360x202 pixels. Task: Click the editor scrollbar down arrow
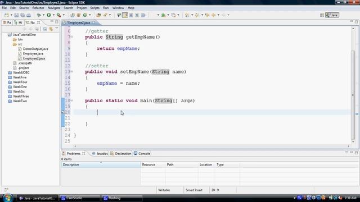click(x=353, y=142)
